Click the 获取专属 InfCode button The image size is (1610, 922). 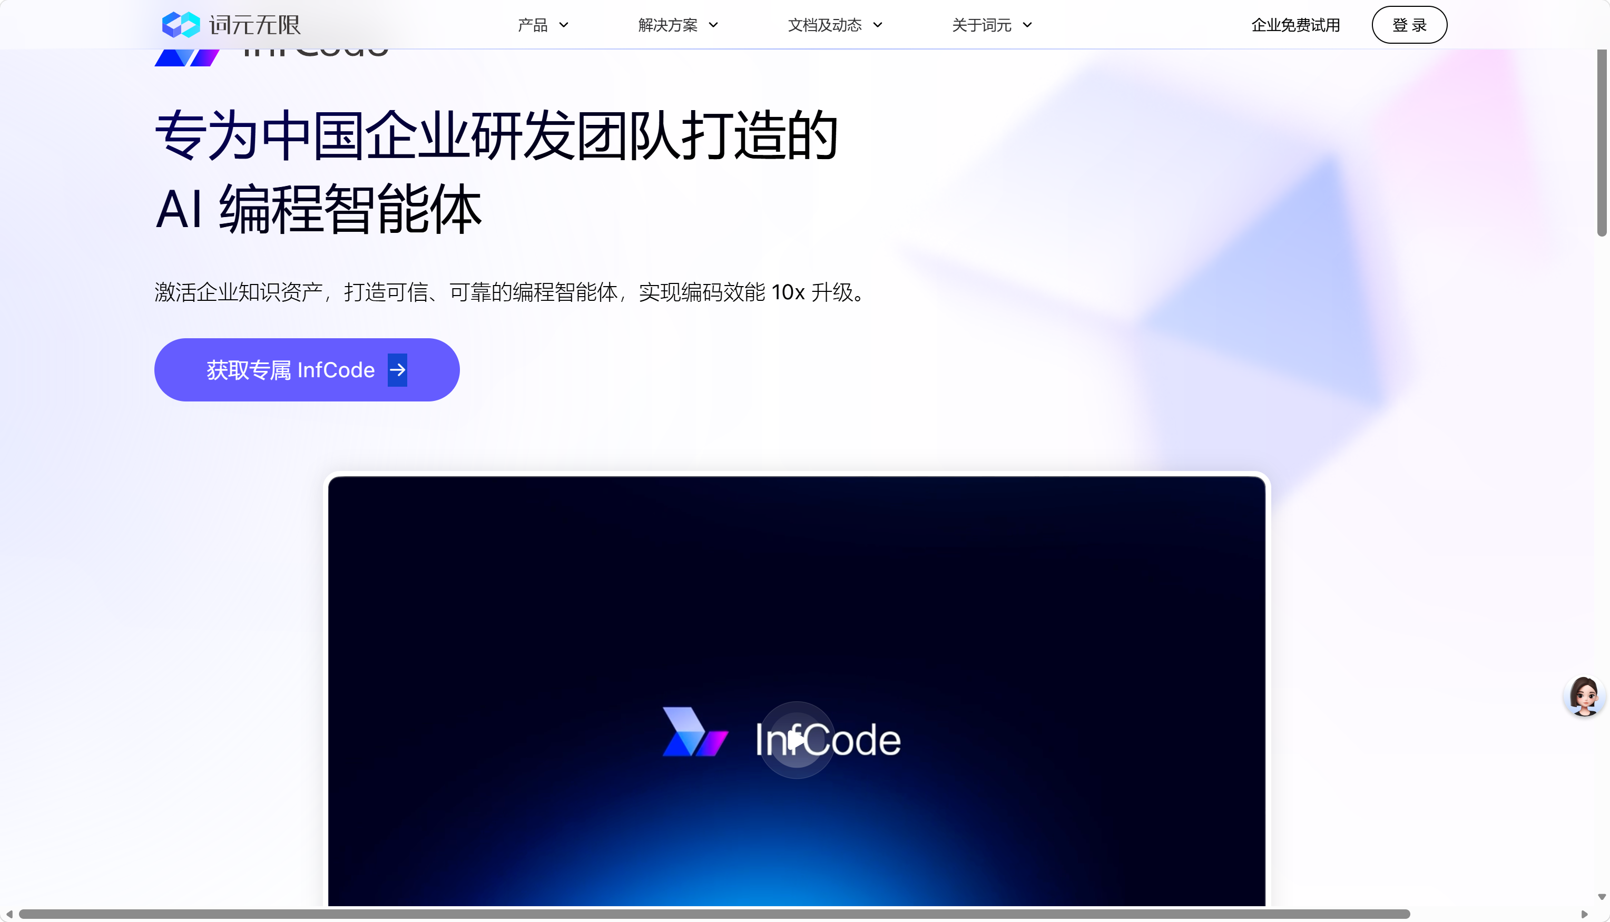click(x=307, y=370)
